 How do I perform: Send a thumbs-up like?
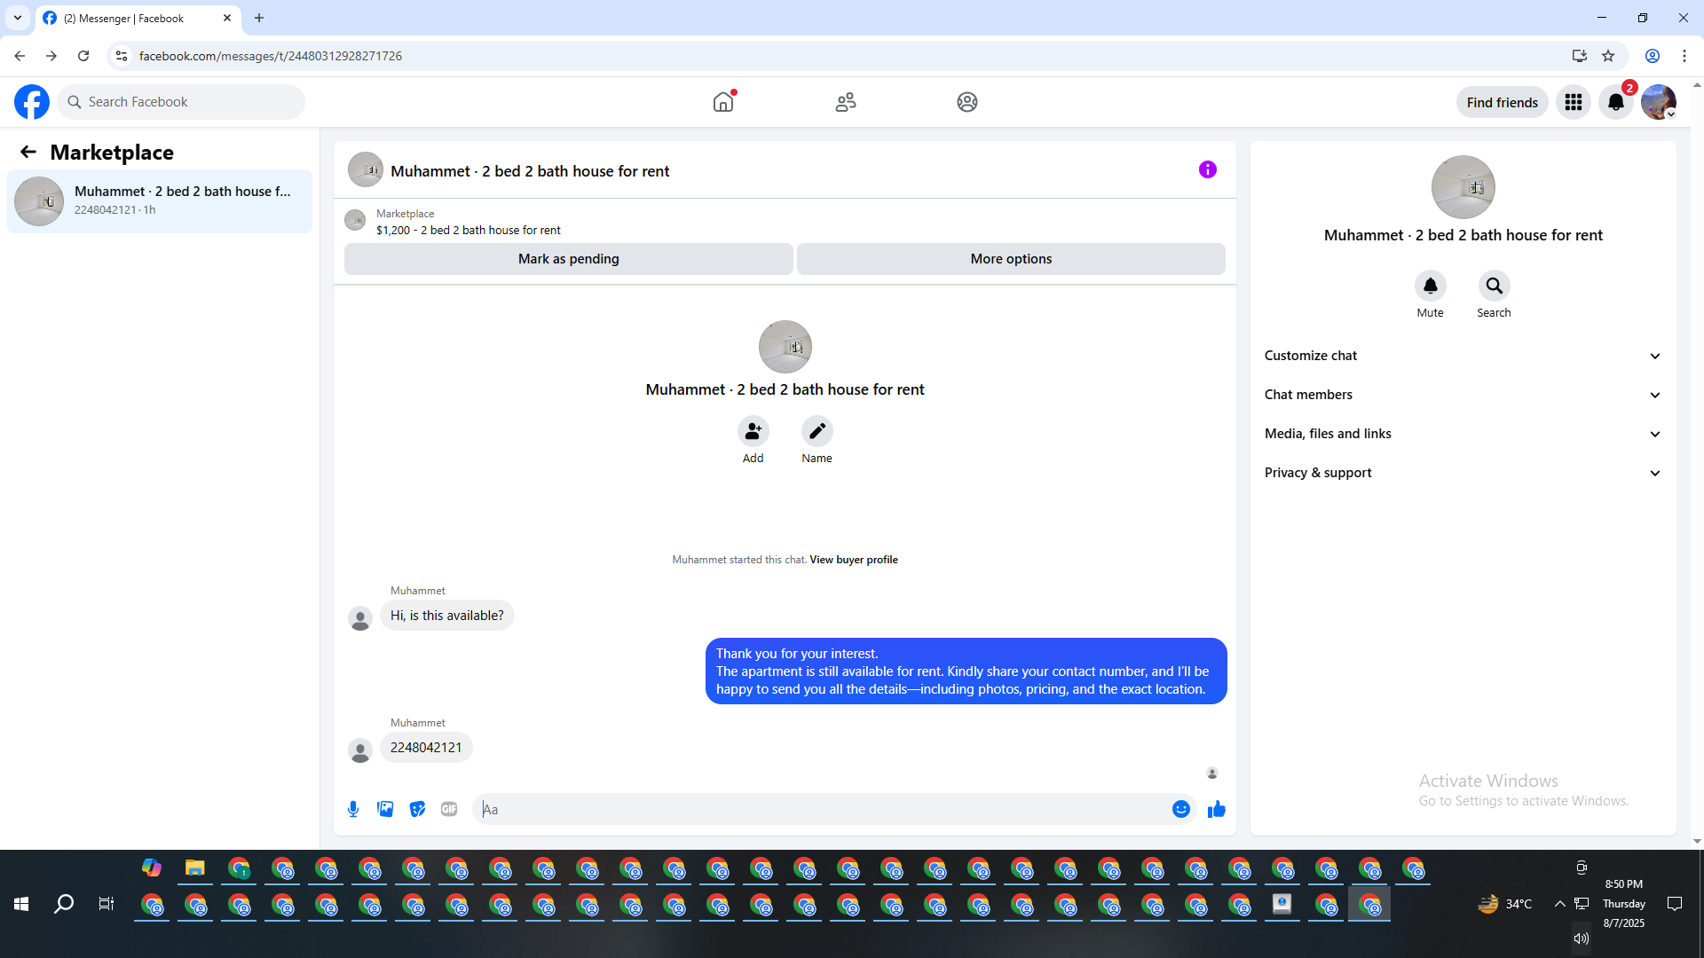[1216, 809]
